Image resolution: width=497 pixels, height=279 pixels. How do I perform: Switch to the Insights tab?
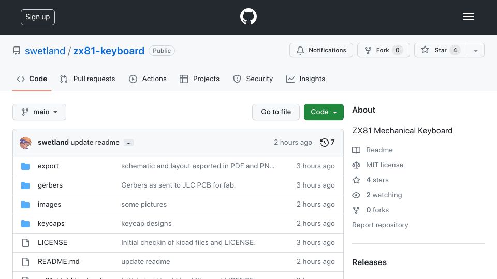point(305,79)
